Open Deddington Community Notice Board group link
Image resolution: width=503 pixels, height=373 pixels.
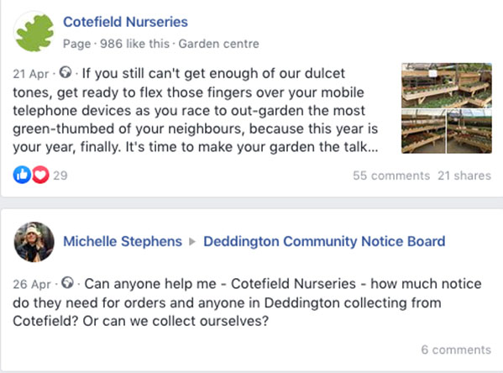click(324, 241)
